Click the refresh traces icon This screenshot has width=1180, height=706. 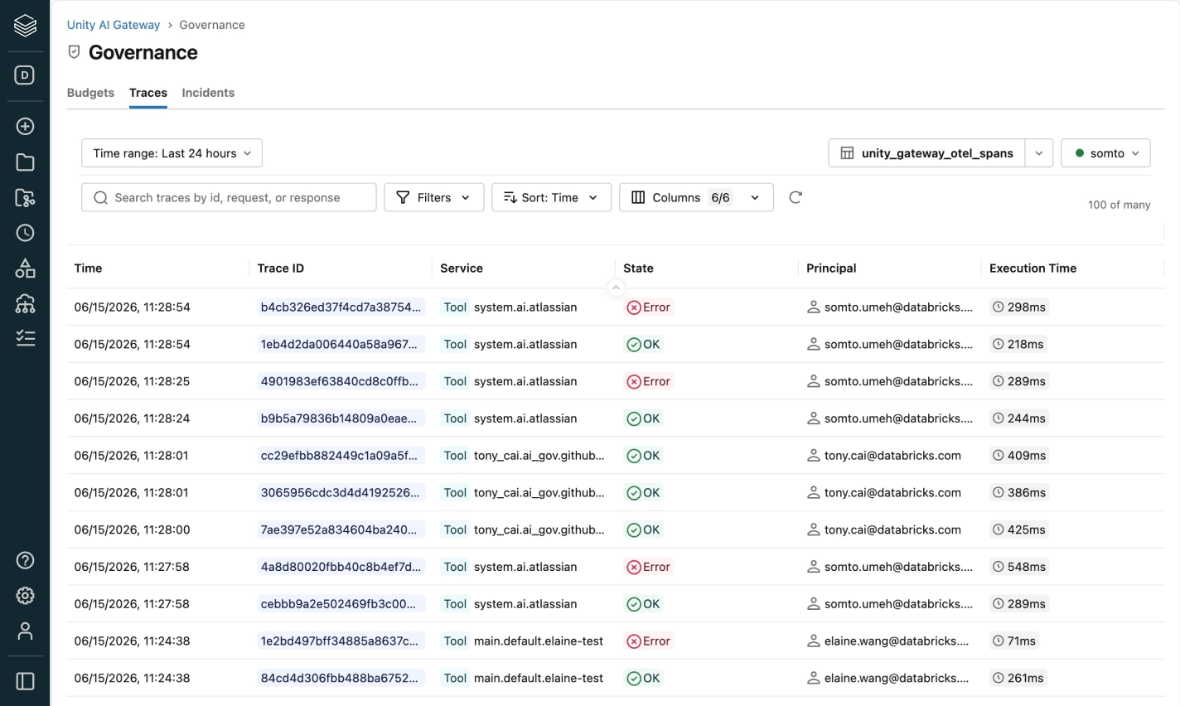796,197
